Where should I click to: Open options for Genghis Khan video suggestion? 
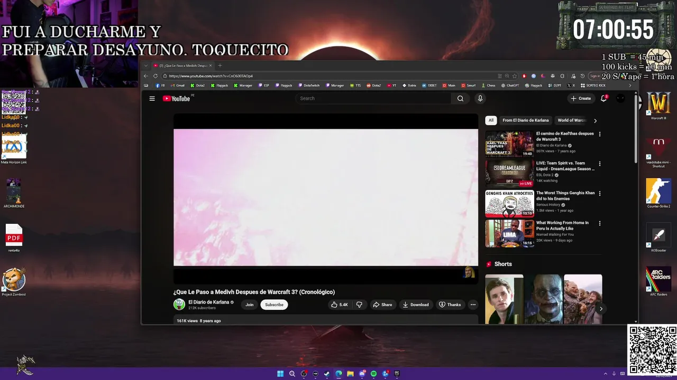[599, 193]
